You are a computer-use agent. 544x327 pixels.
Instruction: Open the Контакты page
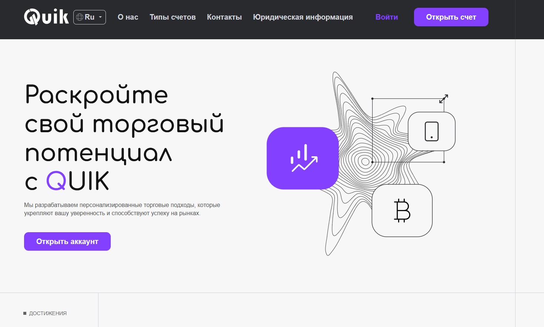point(224,17)
